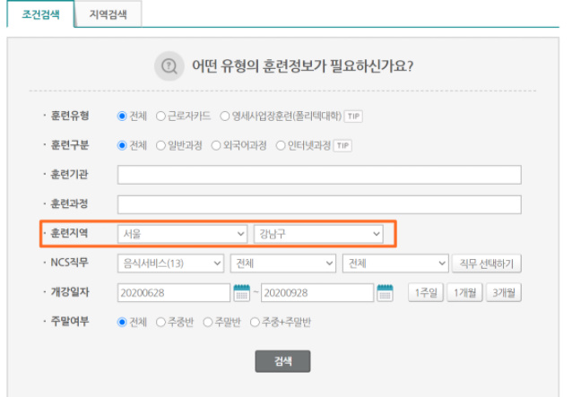Select 근로자카드 radio button
The image size is (572, 397).
click(x=160, y=117)
